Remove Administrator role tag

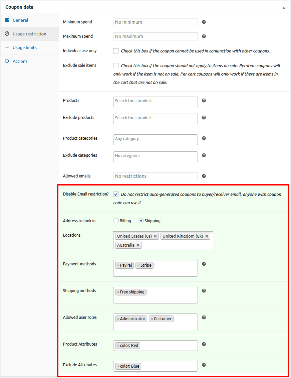118,319
